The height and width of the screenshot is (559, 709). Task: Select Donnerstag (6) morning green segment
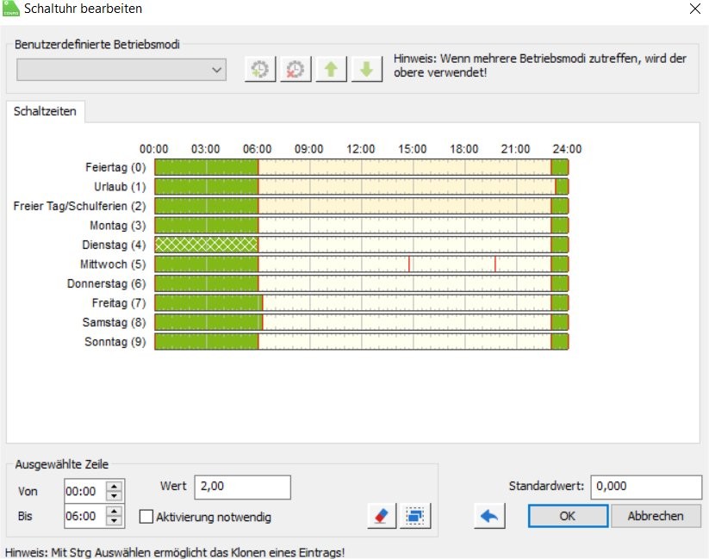tap(207, 283)
